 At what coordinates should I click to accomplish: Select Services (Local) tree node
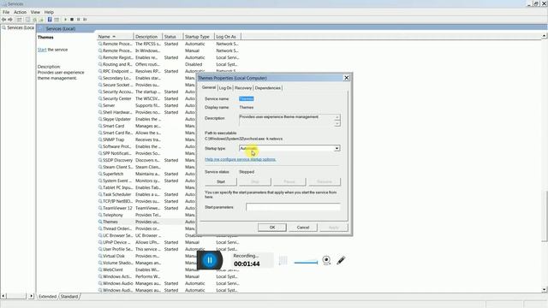tap(18, 27)
